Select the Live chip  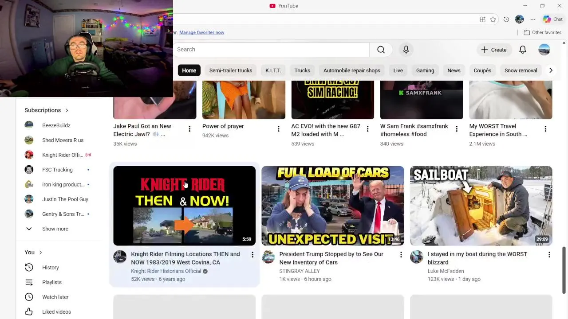[x=398, y=70]
